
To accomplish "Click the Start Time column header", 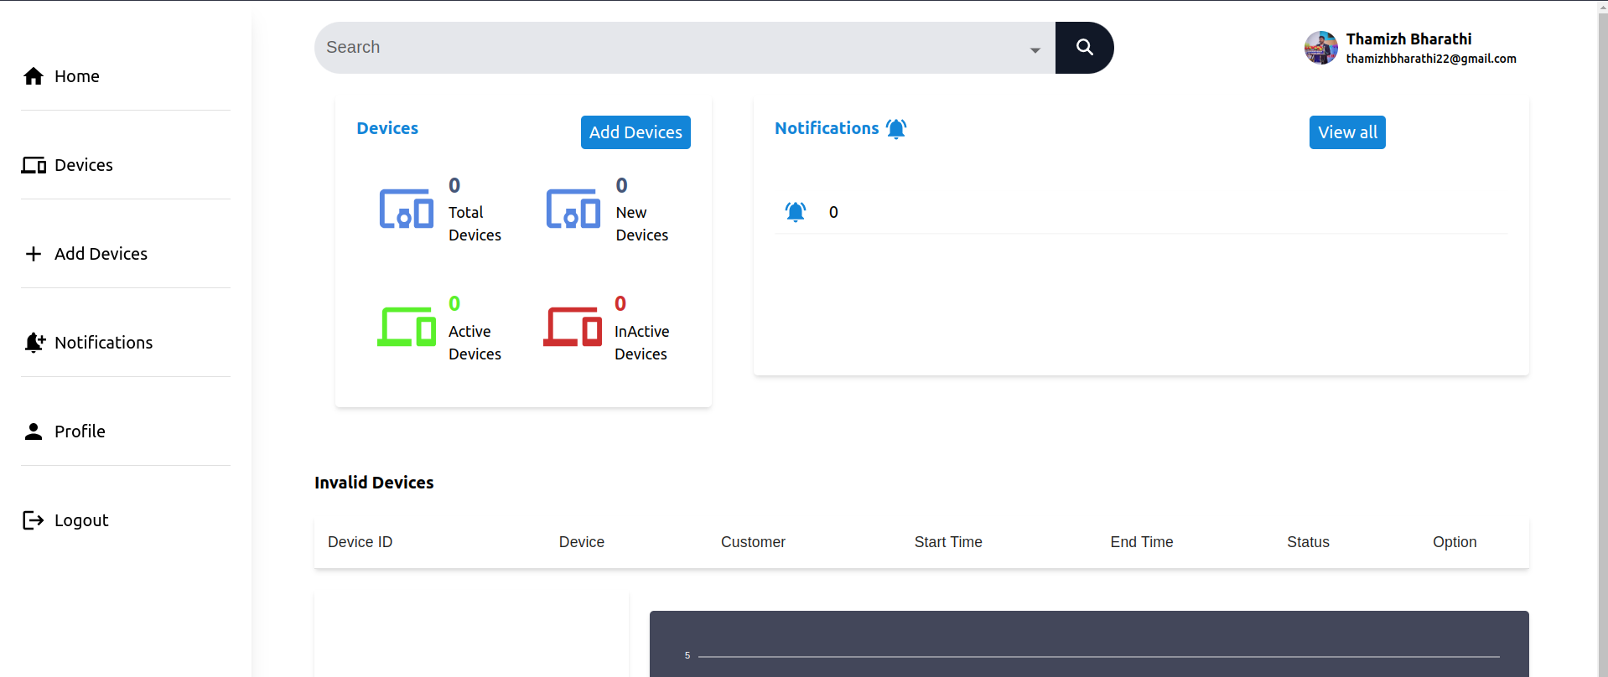I will coord(948,542).
